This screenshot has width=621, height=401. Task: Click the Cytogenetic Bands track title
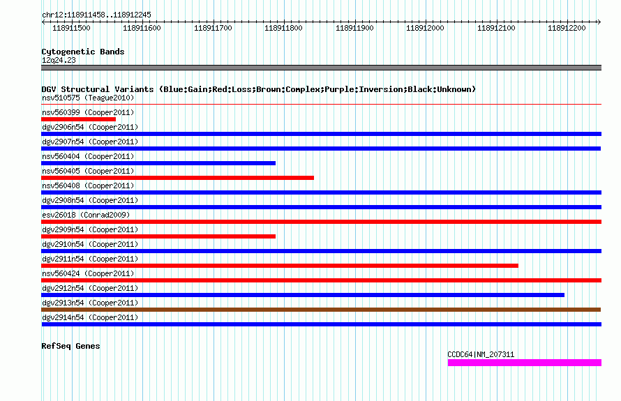[83, 52]
